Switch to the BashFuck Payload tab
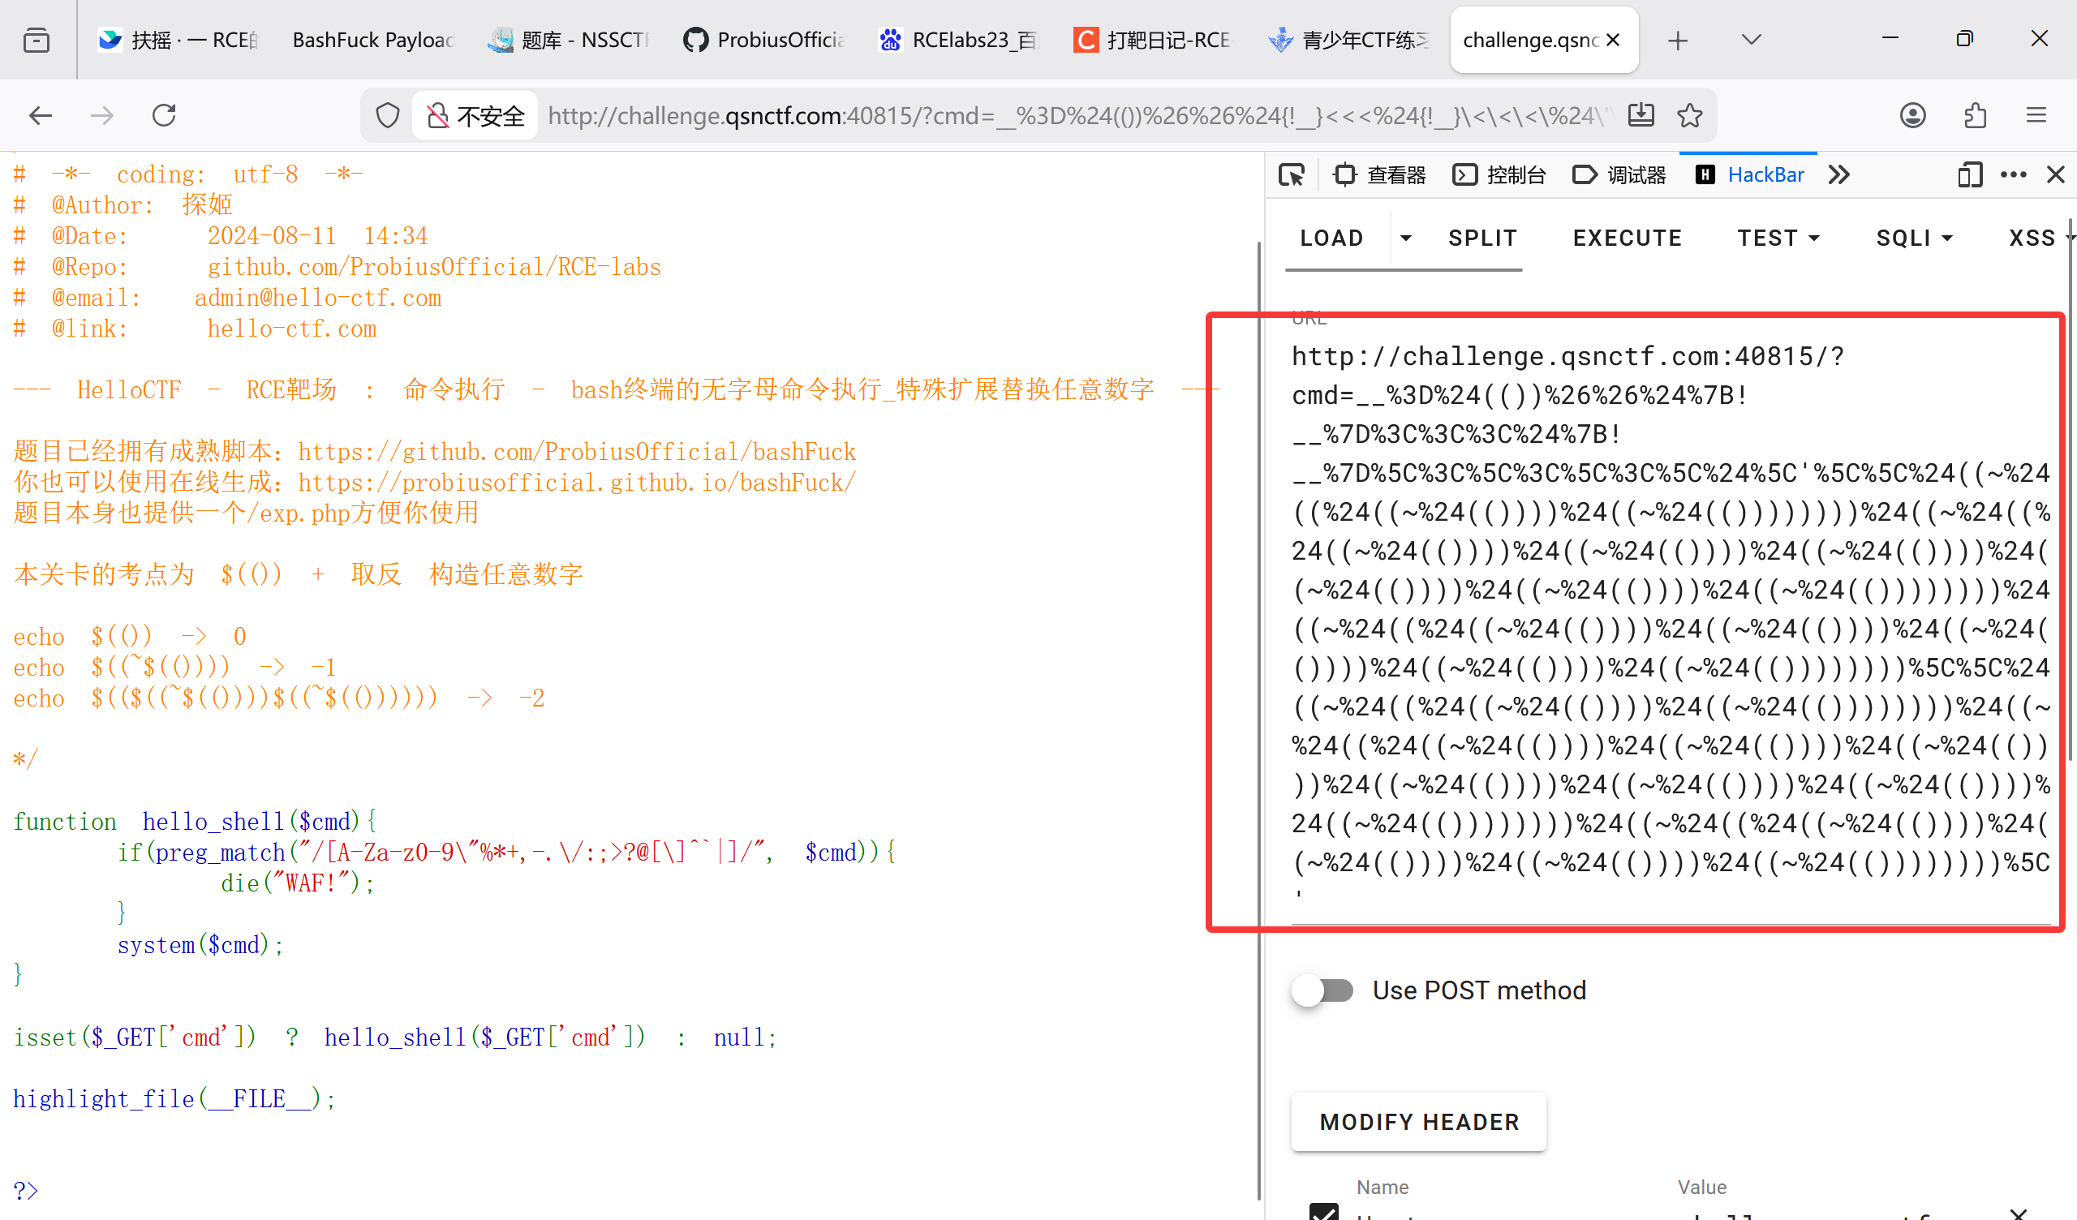The width and height of the screenshot is (2077, 1220). tap(372, 40)
